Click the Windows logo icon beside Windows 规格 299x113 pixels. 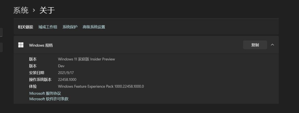tap(21, 45)
